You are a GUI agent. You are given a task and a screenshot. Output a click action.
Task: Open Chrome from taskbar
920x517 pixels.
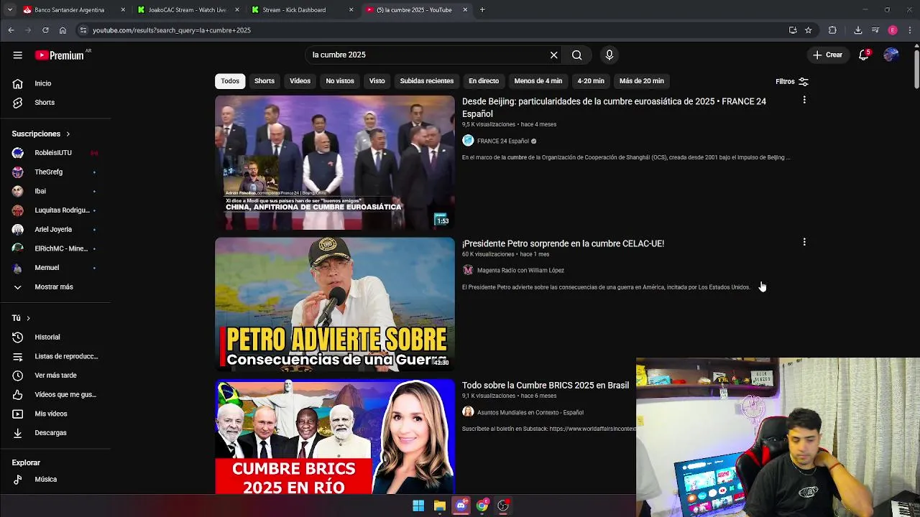pyautogui.click(x=482, y=506)
